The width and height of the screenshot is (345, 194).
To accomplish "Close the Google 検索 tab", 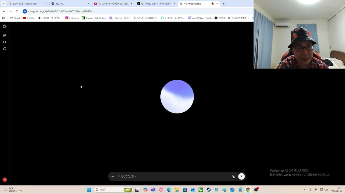I will click(x=46, y=4).
